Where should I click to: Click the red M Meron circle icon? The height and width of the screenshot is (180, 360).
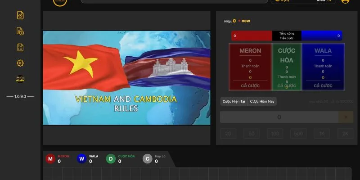tap(50, 159)
